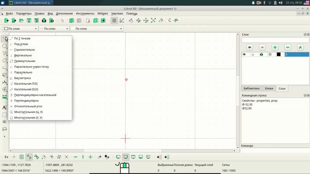Toggle Snap intersection X icon
310x174 pixels.
(x=66, y=157)
